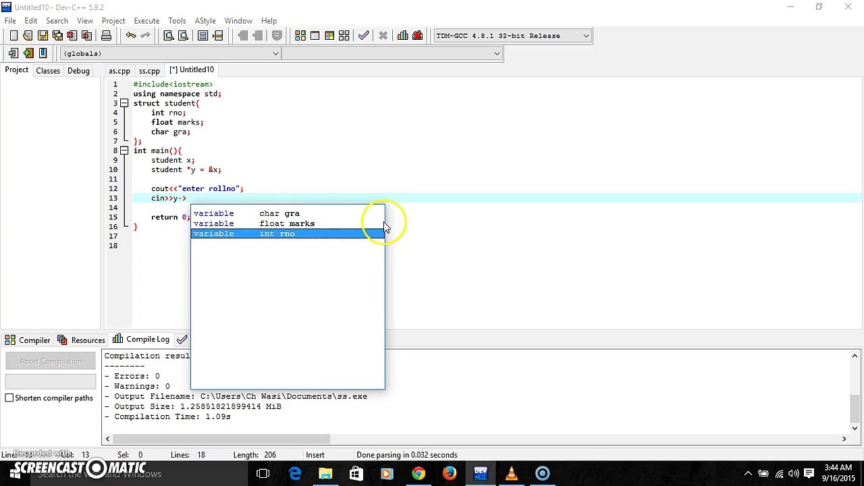Image resolution: width=864 pixels, height=486 pixels.
Task: Click the Compile and Run icon
Action: pyautogui.click(x=329, y=36)
